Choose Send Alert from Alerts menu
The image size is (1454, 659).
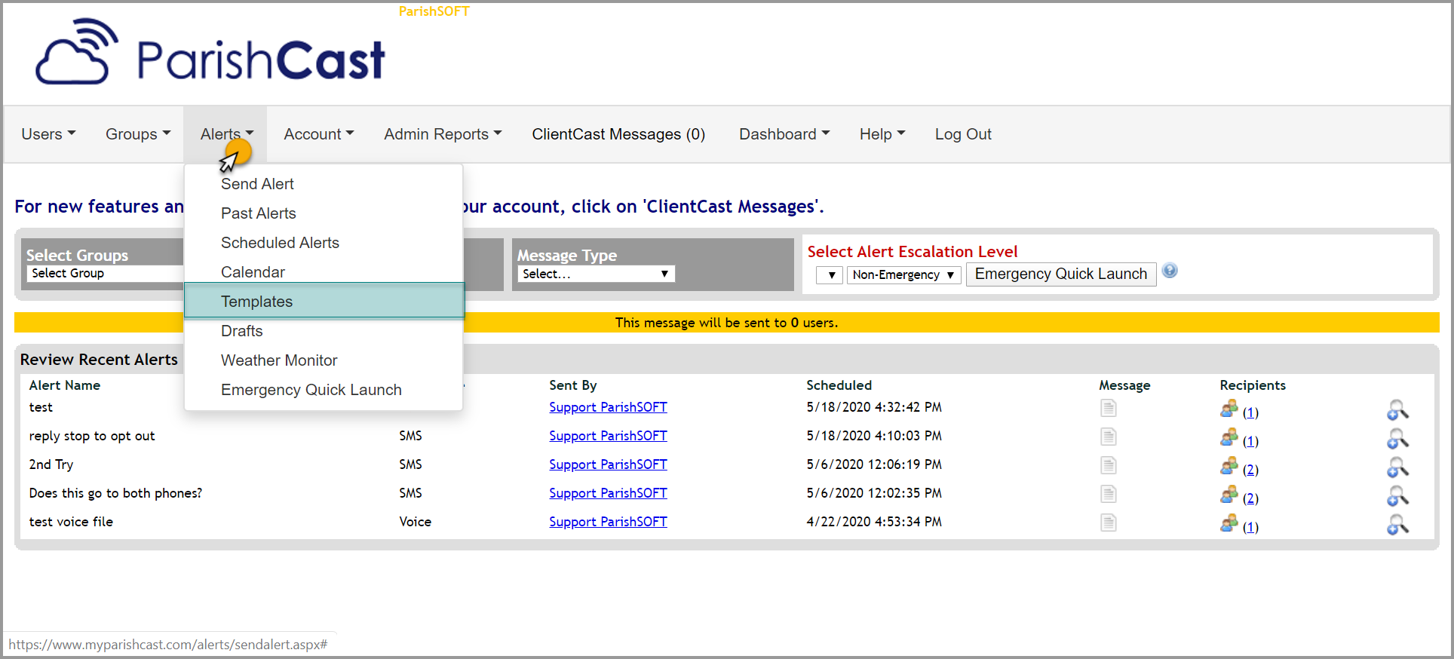coord(257,184)
